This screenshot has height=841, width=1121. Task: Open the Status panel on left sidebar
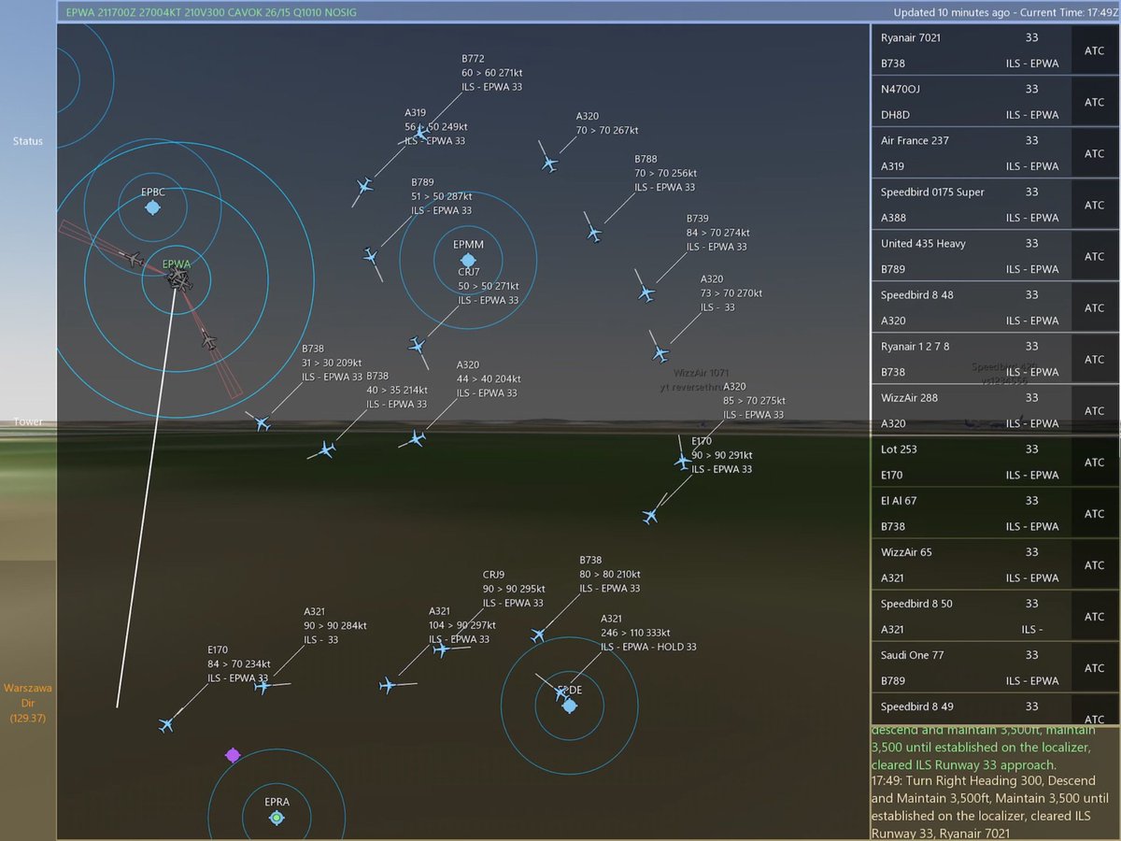pyautogui.click(x=27, y=141)
